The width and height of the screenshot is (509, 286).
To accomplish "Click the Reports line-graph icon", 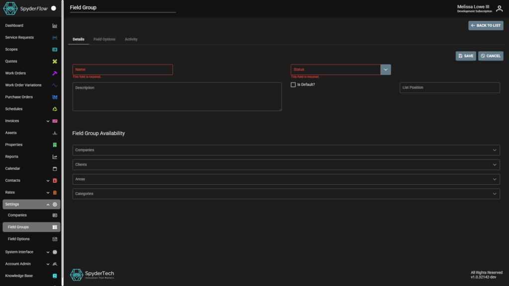I will 54,156.
